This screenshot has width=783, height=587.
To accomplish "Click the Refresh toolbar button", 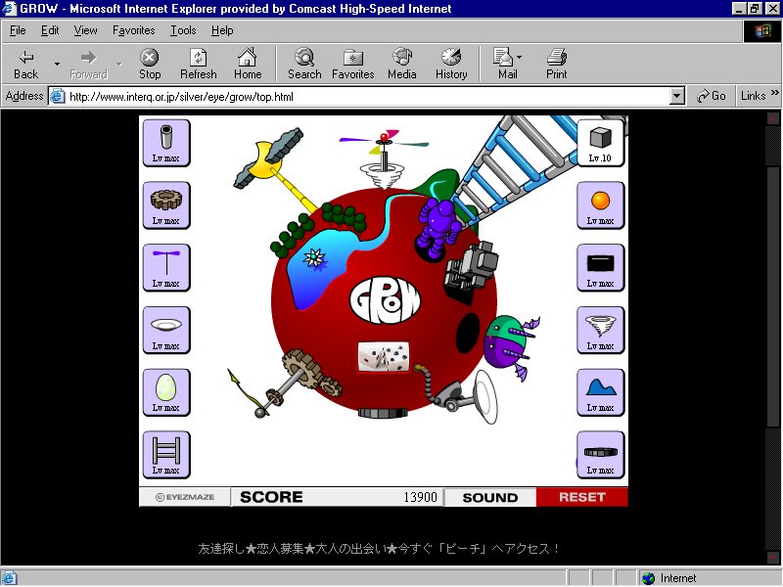I will [199, 65].
